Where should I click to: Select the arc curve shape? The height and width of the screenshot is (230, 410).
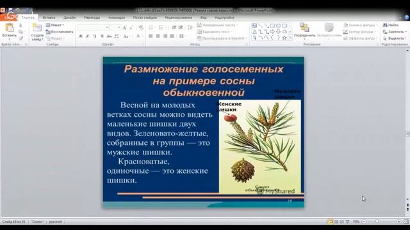[x=261, y=38]
